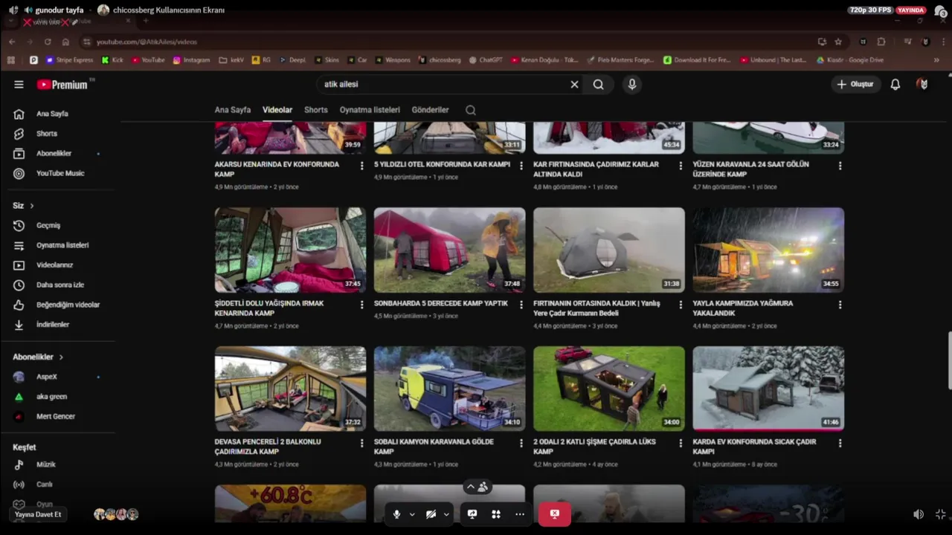Open the YouTube hamburger guide menu

pyautogui.click(x=19, y=85)
